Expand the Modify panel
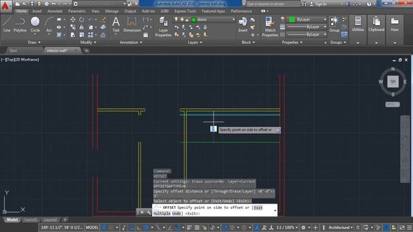413x232 pixels. click(88, 43)
